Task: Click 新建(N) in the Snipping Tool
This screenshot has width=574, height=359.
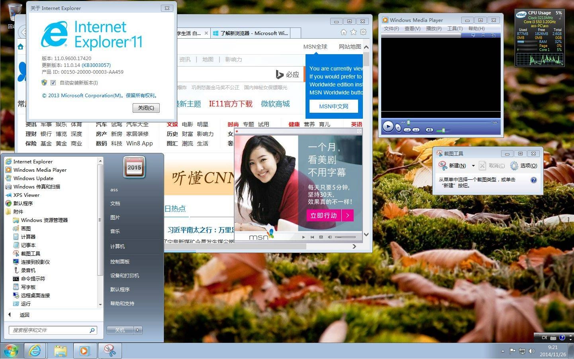Action: [x=453, y=165]
